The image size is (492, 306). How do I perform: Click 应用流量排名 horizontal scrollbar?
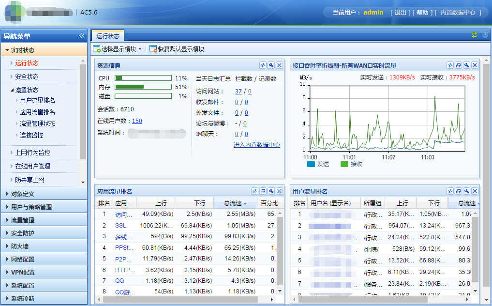click(180, 300)
